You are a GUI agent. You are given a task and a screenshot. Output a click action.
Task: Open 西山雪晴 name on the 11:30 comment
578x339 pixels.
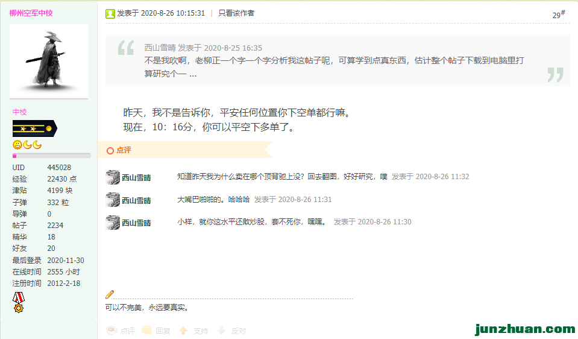(x=136, y=223)
